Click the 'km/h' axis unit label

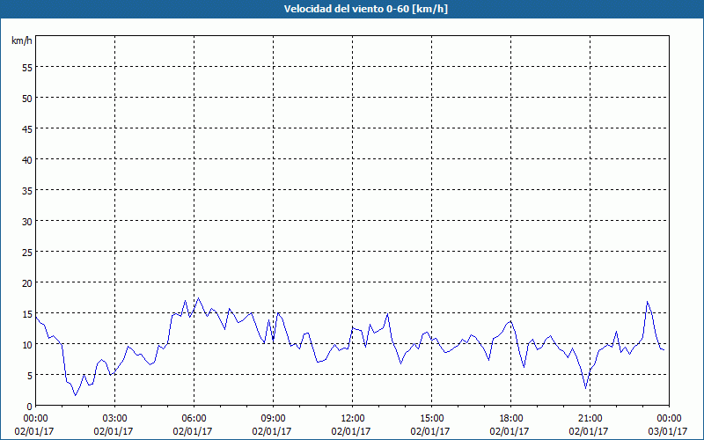[x=22, y=40]
